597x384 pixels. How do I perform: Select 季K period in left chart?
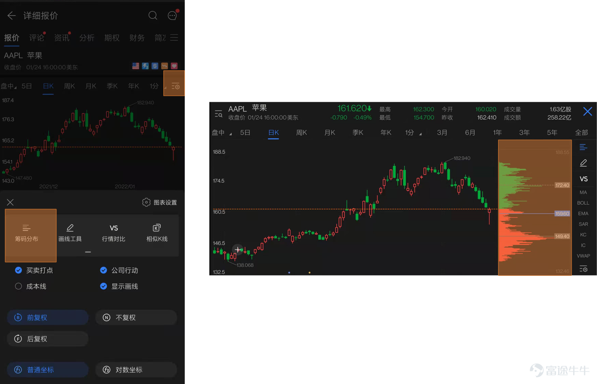112,86
